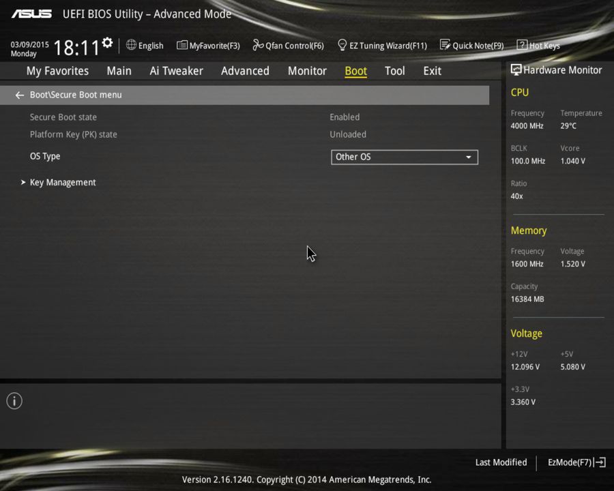The width and height of the screenshot is (614, 491).
Task: Open MyFavorite via its star icon
Action: point(181,45)
